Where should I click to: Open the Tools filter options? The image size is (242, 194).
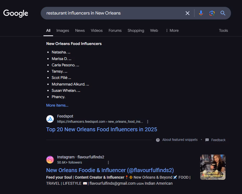click(223, 30)
